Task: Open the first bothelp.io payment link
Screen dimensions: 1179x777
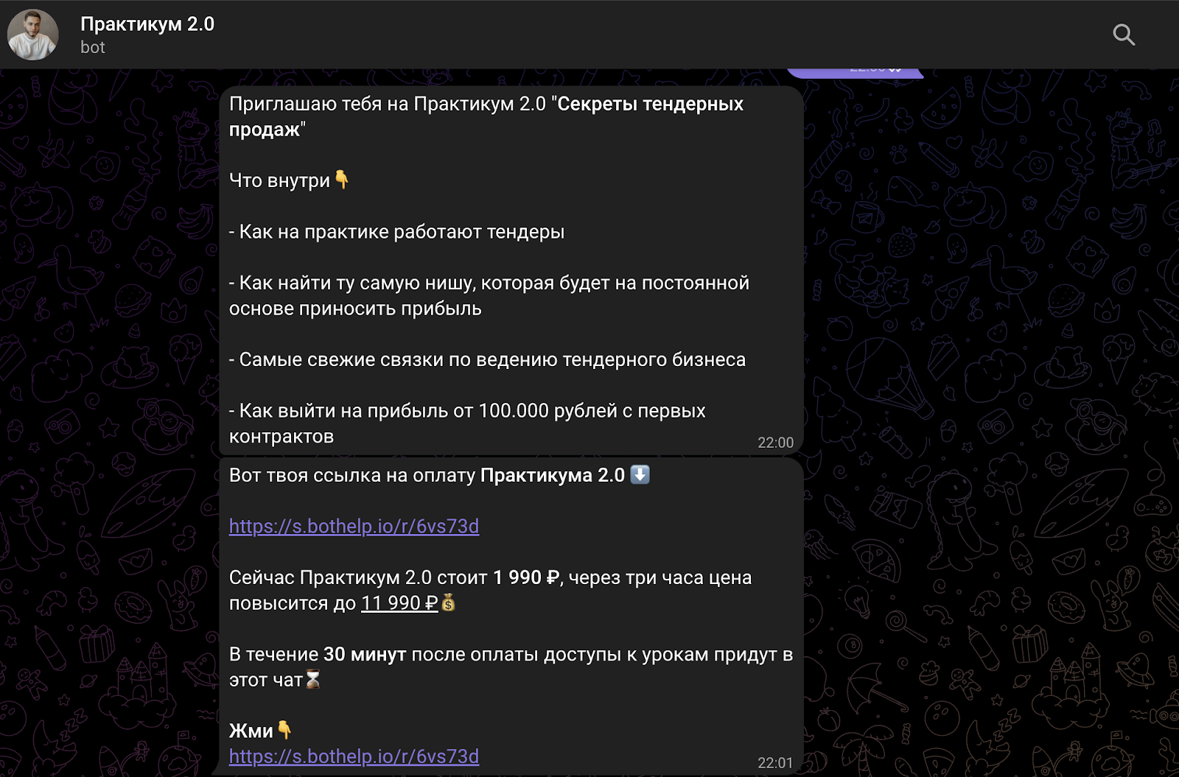Action: [354, 527]
